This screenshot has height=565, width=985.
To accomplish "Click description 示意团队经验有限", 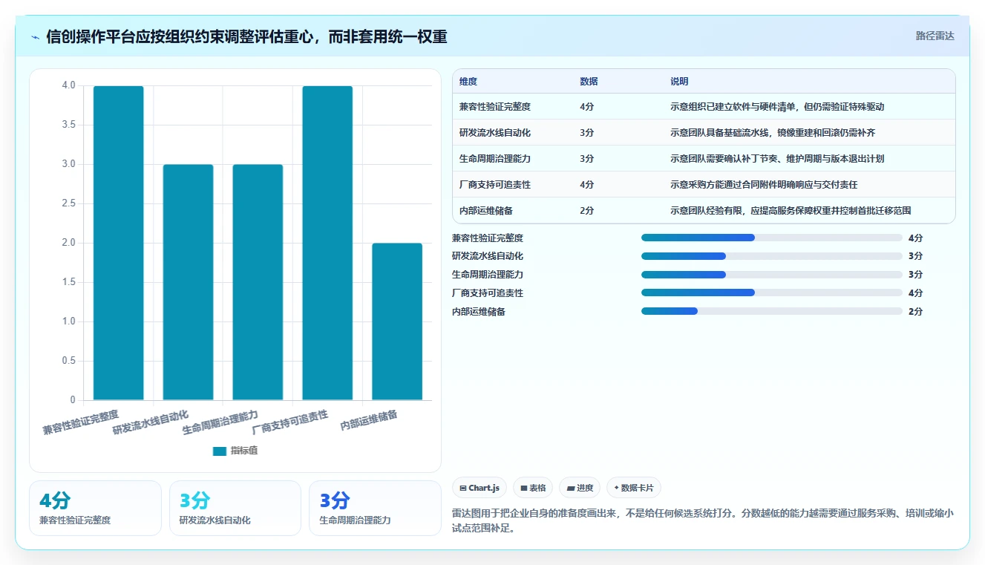I will pos(791,211).
